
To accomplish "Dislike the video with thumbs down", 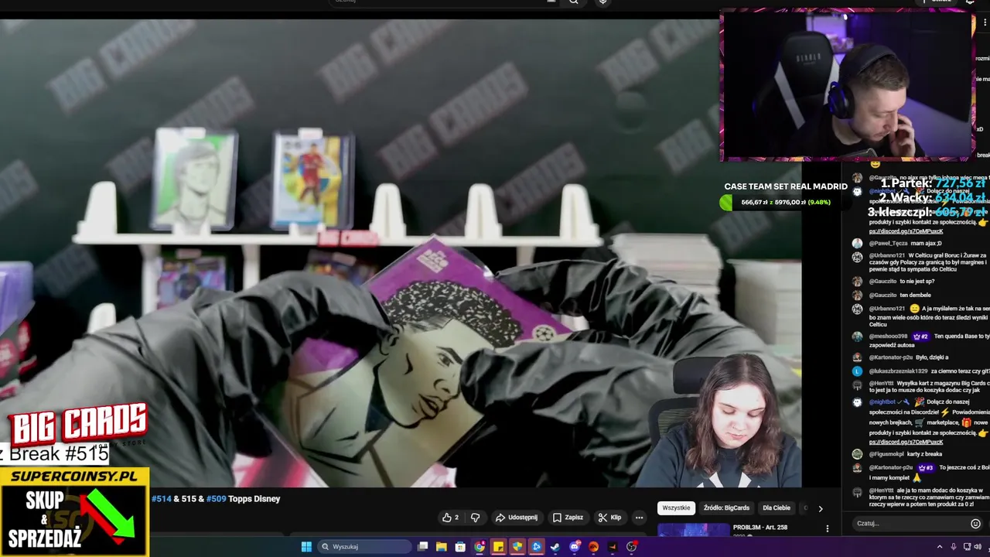I will (476, 518).
